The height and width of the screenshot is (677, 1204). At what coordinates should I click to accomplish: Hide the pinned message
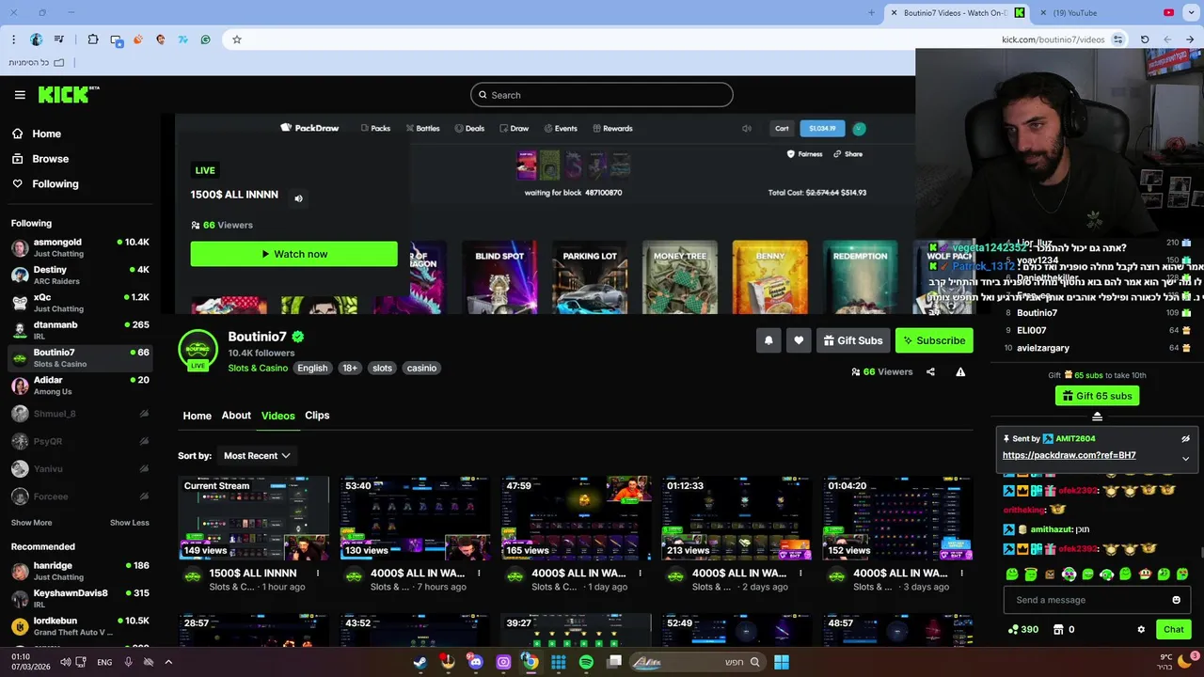coord(1185,439)
